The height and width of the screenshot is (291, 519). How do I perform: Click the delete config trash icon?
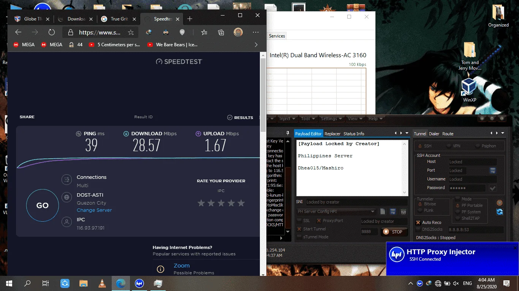tap(403, 211)
